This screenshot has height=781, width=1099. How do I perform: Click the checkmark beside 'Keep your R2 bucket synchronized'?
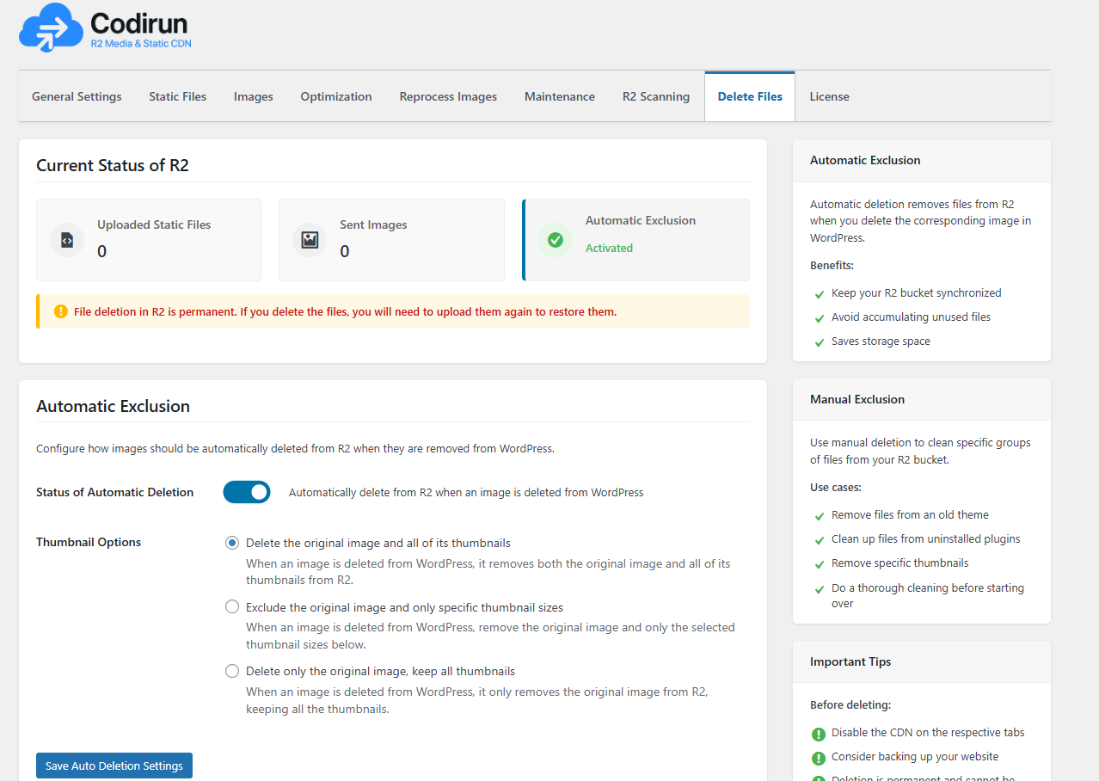[x=819, y=294]
